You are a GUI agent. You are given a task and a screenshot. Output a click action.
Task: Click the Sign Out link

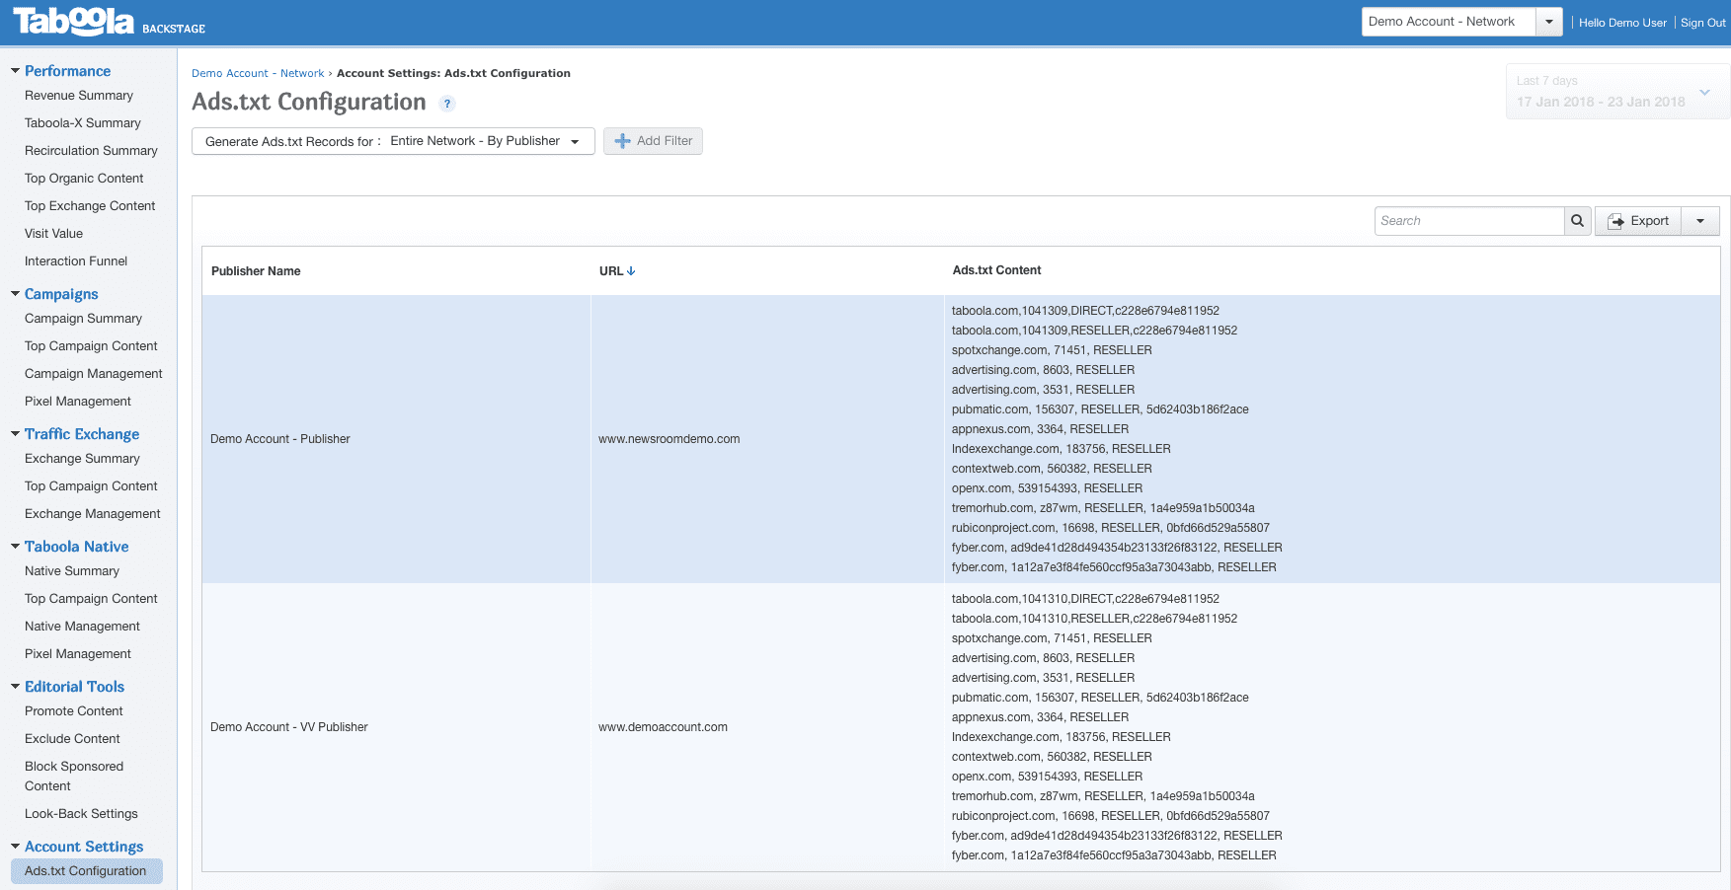point(1702,23)
